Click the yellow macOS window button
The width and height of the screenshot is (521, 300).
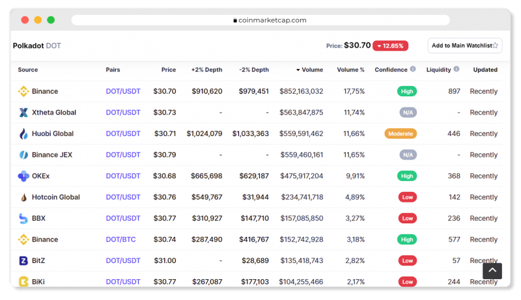pyautogui.click(x=38, y=20)
